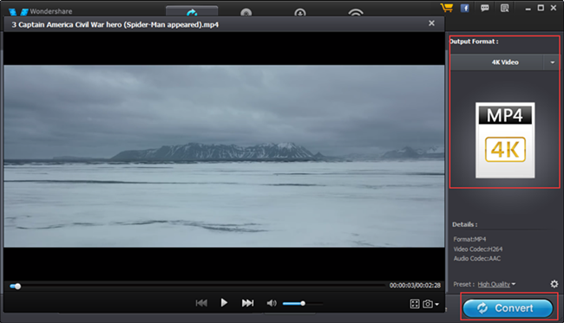The height and width of the screenshot is (323, 564).
Task: Click the Format:MP4 detail text
Action: (x=469, y=239)
